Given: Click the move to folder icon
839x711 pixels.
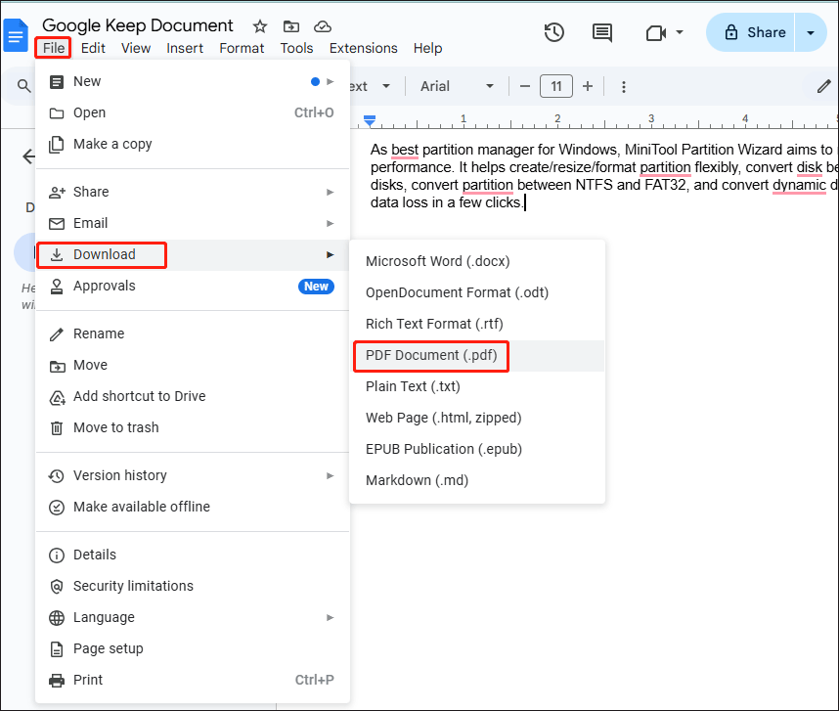Looking at the screenshot, I should [x=291, y=26].
